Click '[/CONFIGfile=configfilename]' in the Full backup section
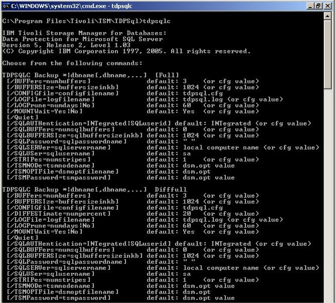Viewport: 335px width, 303px height. pos(63,93)
